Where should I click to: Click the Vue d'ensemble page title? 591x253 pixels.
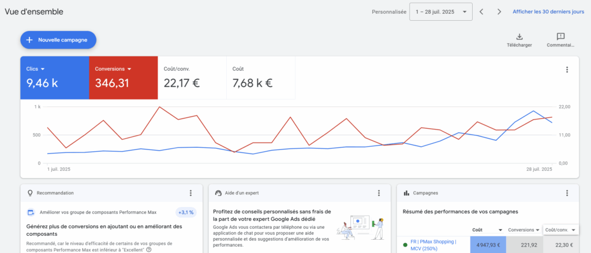tap(34, 11)
